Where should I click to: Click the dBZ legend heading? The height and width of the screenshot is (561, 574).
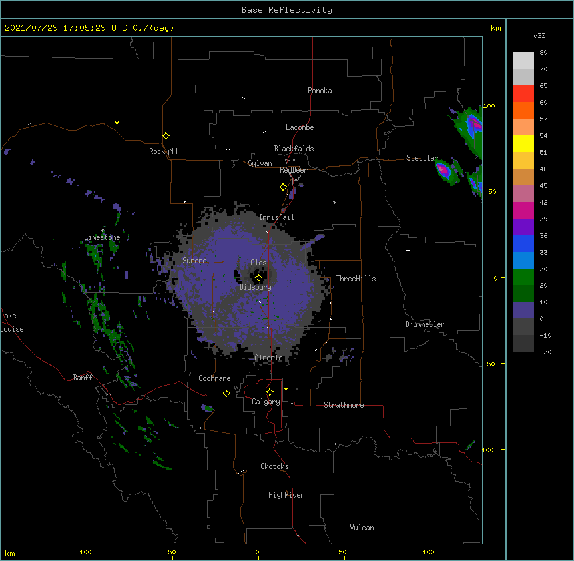point(539,36)
